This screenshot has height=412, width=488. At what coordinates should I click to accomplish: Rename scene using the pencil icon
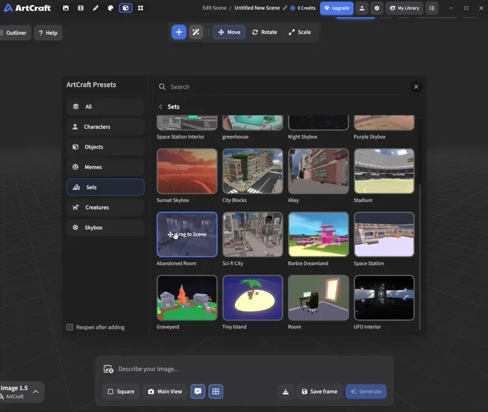285,8
